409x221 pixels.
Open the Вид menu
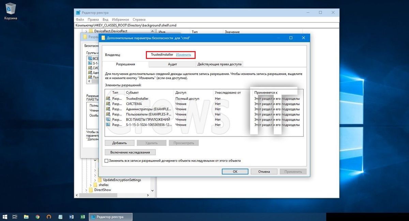106,20
